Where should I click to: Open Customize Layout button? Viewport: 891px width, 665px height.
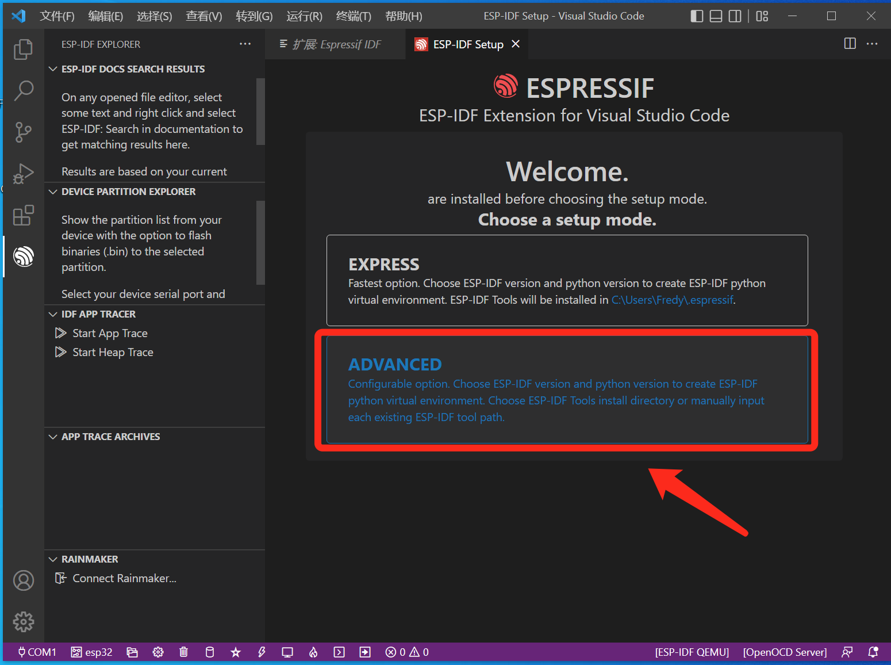click(762, 16)
